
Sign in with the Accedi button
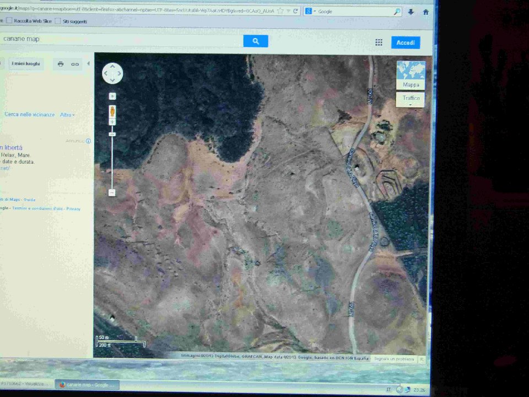point(406,42)
